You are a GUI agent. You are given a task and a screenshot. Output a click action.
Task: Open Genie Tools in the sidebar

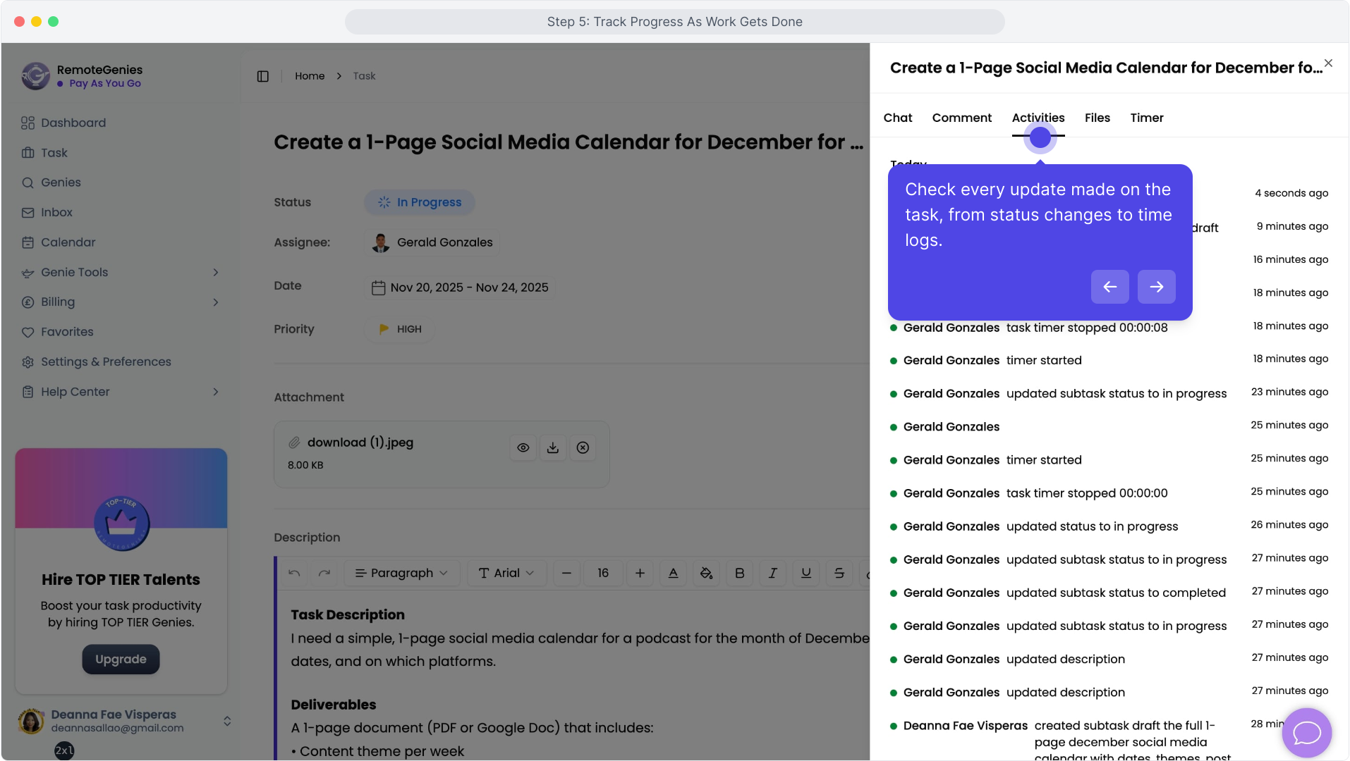(x=75, y=272)
